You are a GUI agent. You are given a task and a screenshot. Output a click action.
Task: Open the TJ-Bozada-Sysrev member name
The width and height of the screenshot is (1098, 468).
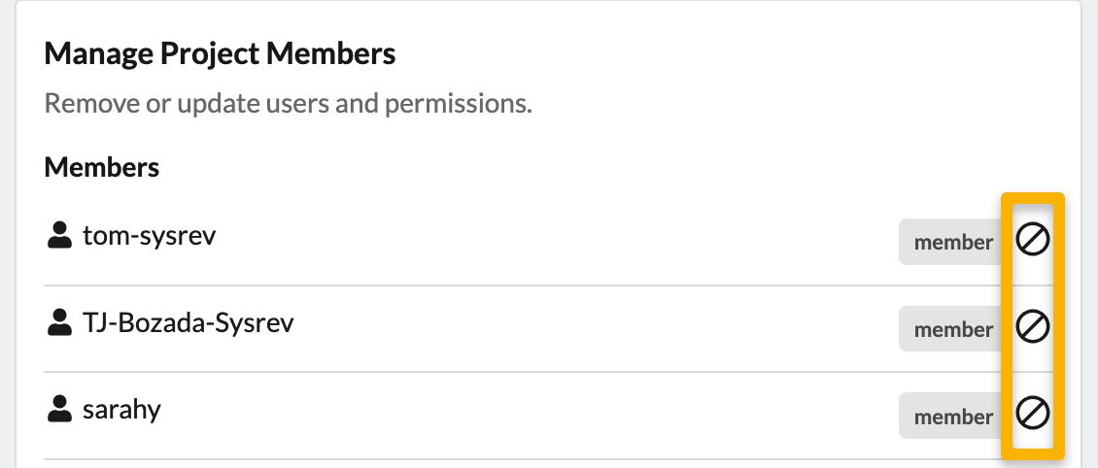pos(188,322)
